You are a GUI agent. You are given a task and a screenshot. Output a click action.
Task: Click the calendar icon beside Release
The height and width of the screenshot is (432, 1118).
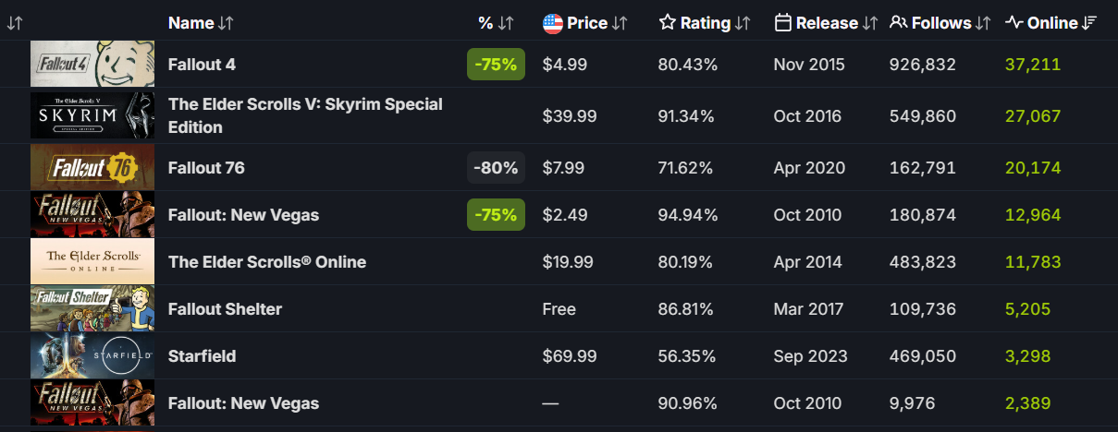tap(782, 23)
